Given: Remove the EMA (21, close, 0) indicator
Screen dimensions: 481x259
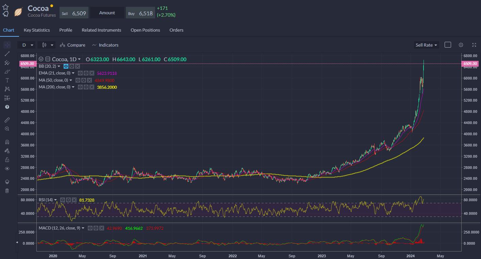Looking at the screenshot, I should [92, 73].
